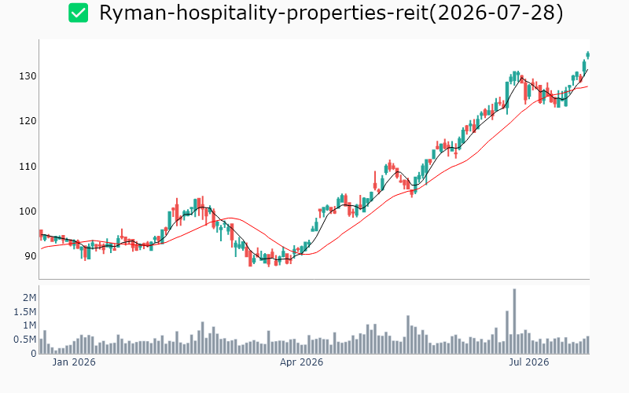Click the 1M volume axis label
This screenshot has width=629, height=393.
tap(29, 325)
